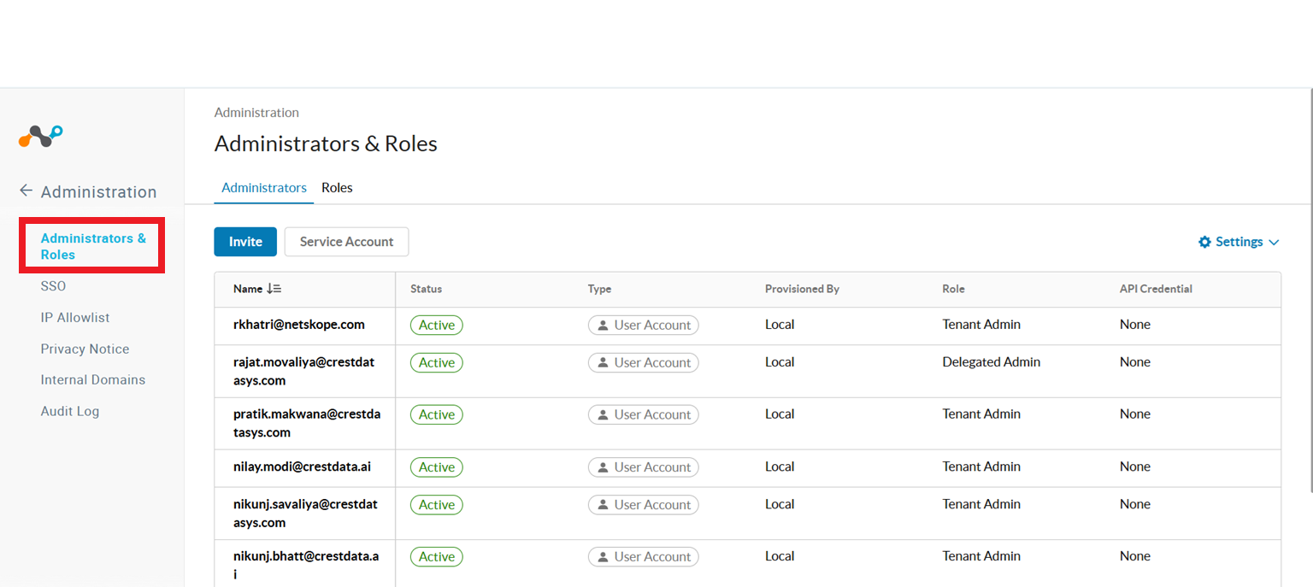
Task: Click User Account badge for rajat.movaliya row
Action: click(644, 362)
